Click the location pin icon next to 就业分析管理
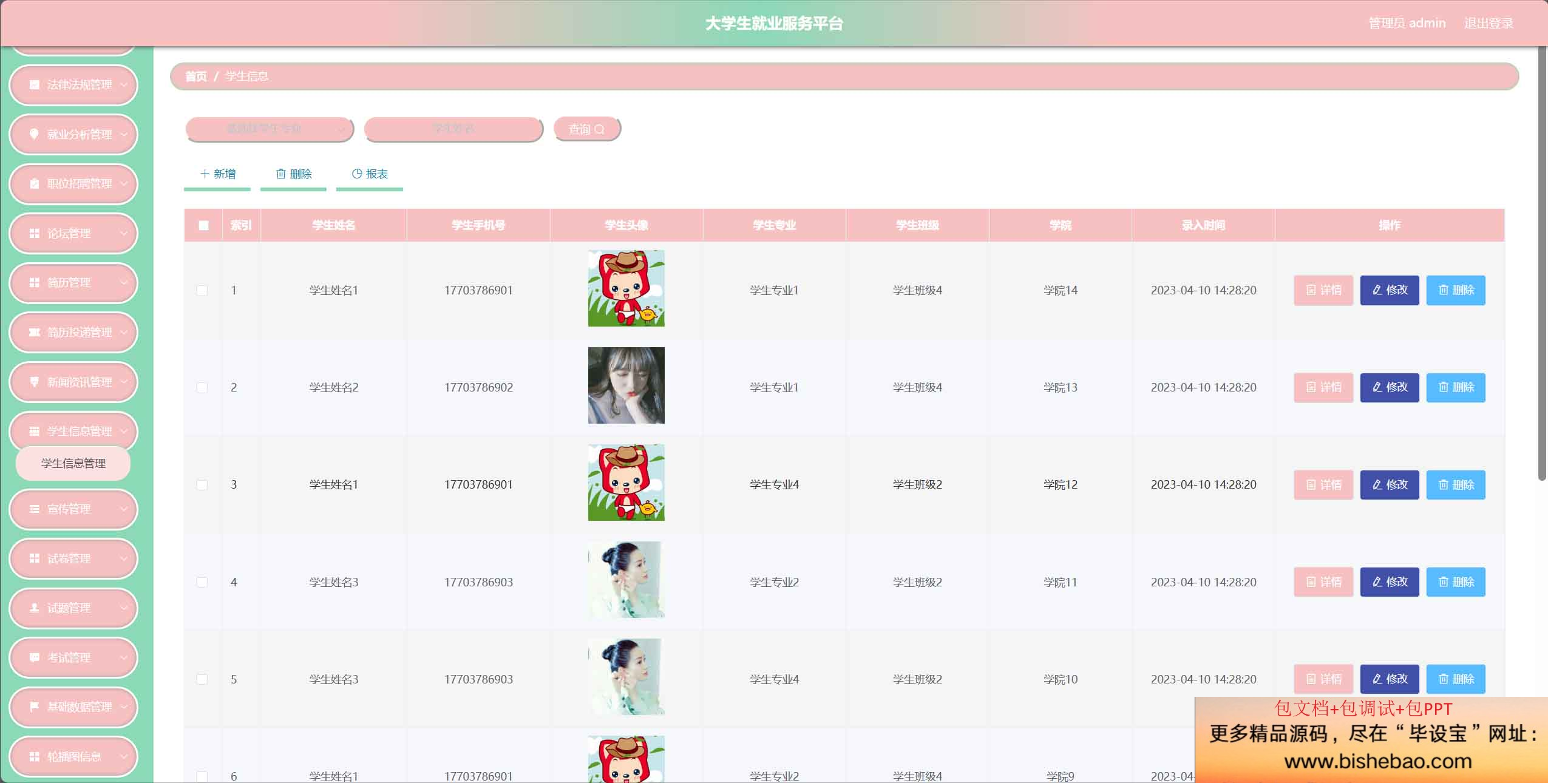Screen dimensions: 1548x783 coord(34,134)
